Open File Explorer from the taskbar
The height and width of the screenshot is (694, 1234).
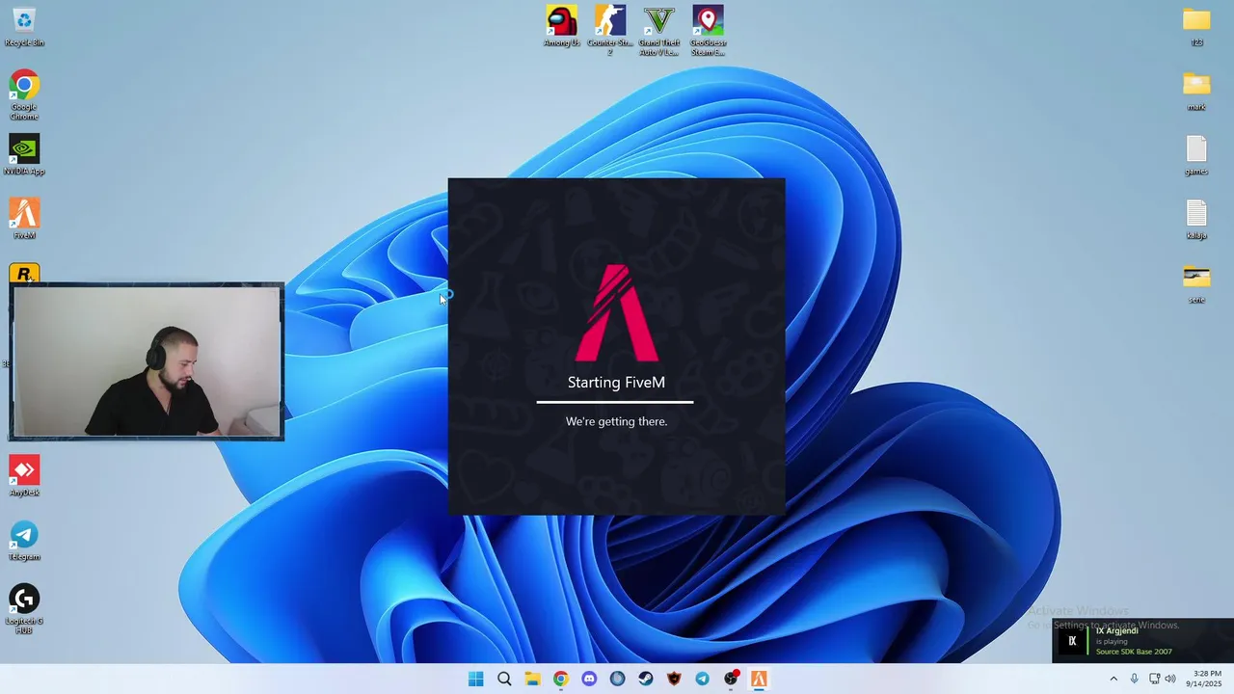tap(532, 679)
